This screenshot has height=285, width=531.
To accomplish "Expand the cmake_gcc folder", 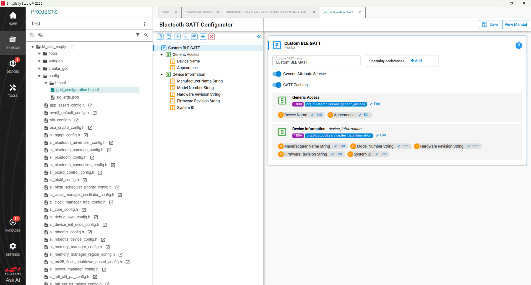I will click(x=39, y=68).
